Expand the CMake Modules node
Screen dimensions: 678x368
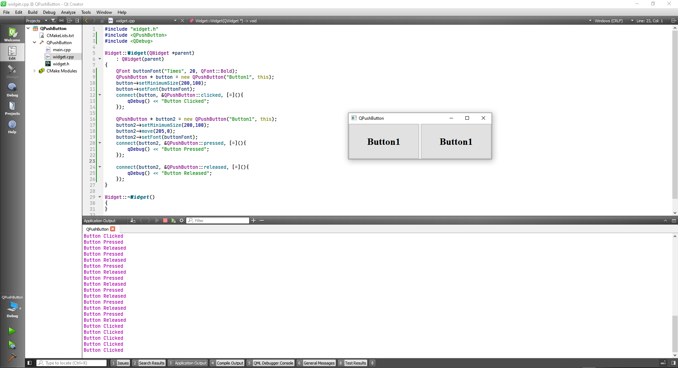[35, 71]
